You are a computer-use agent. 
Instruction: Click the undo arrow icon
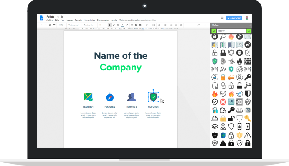42,25
